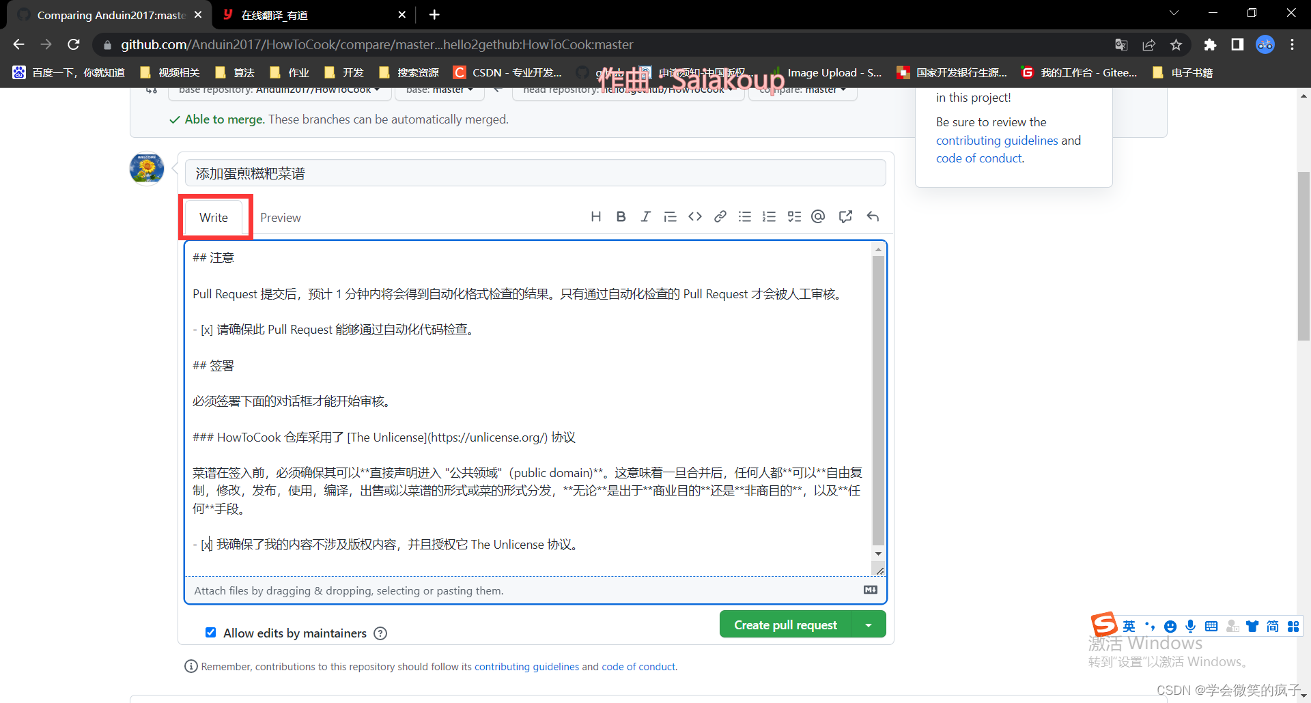This screenshot has height=703, width=1311.
Task: Open the browser extensions puzzle icon
Action: (1210, 44)
